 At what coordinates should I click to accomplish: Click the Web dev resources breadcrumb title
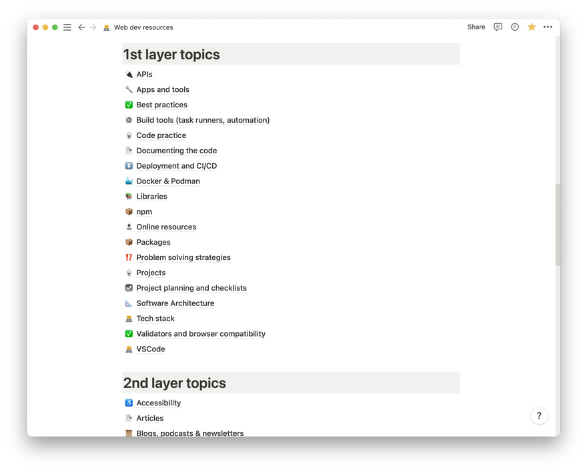click(x=143, y=27)
